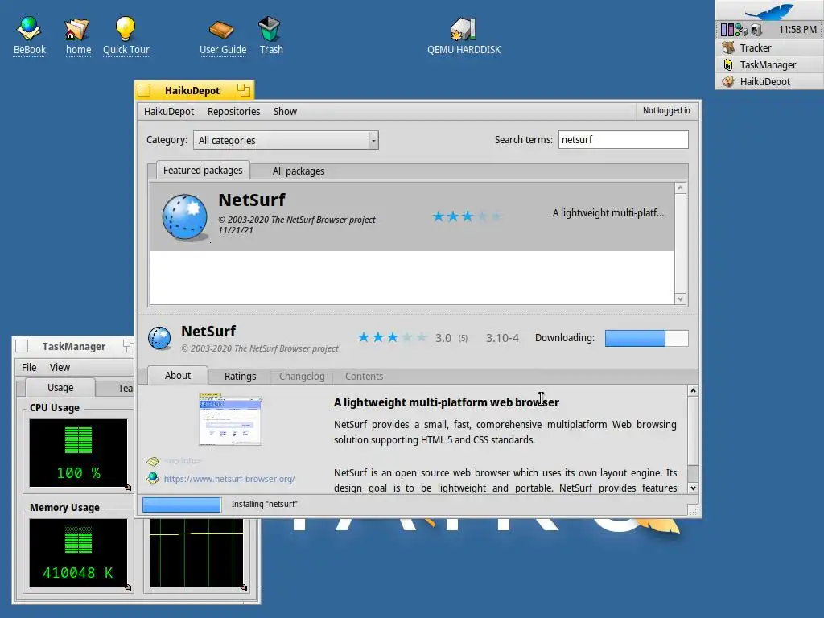Close the TaskManager window
Image resolution: width=824 pixels, height=618 pixels.
coord(22,346)
